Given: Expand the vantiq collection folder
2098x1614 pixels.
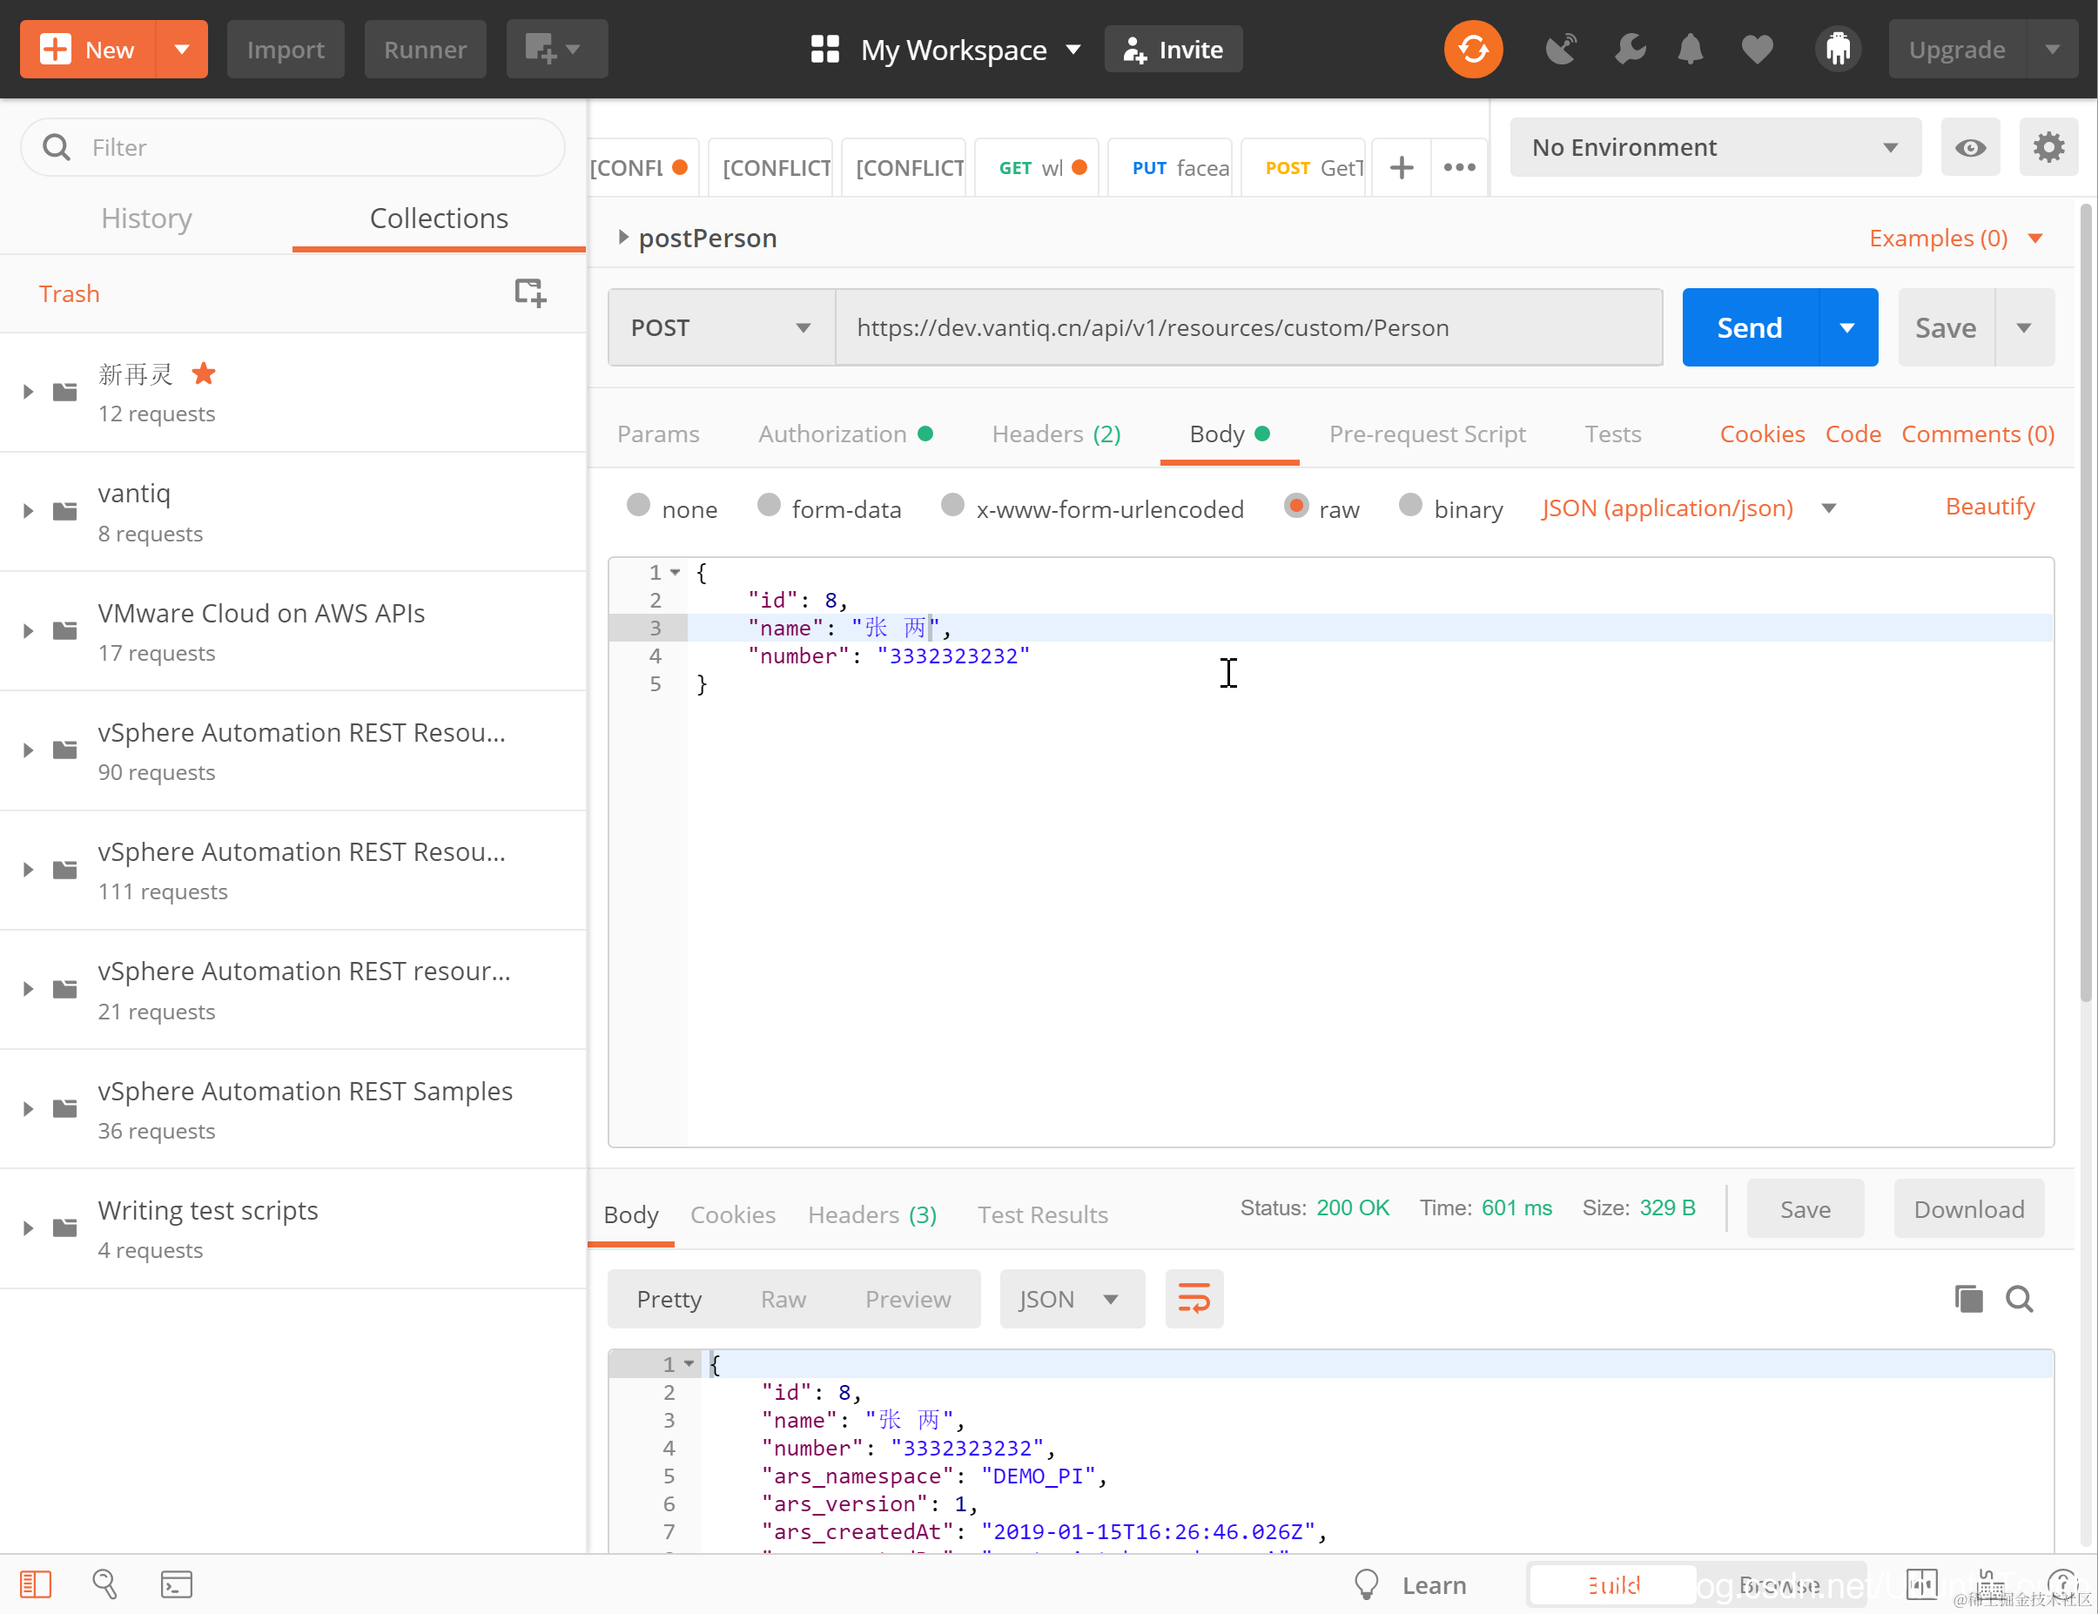Looking at the screenshot, I should point(29,511).
